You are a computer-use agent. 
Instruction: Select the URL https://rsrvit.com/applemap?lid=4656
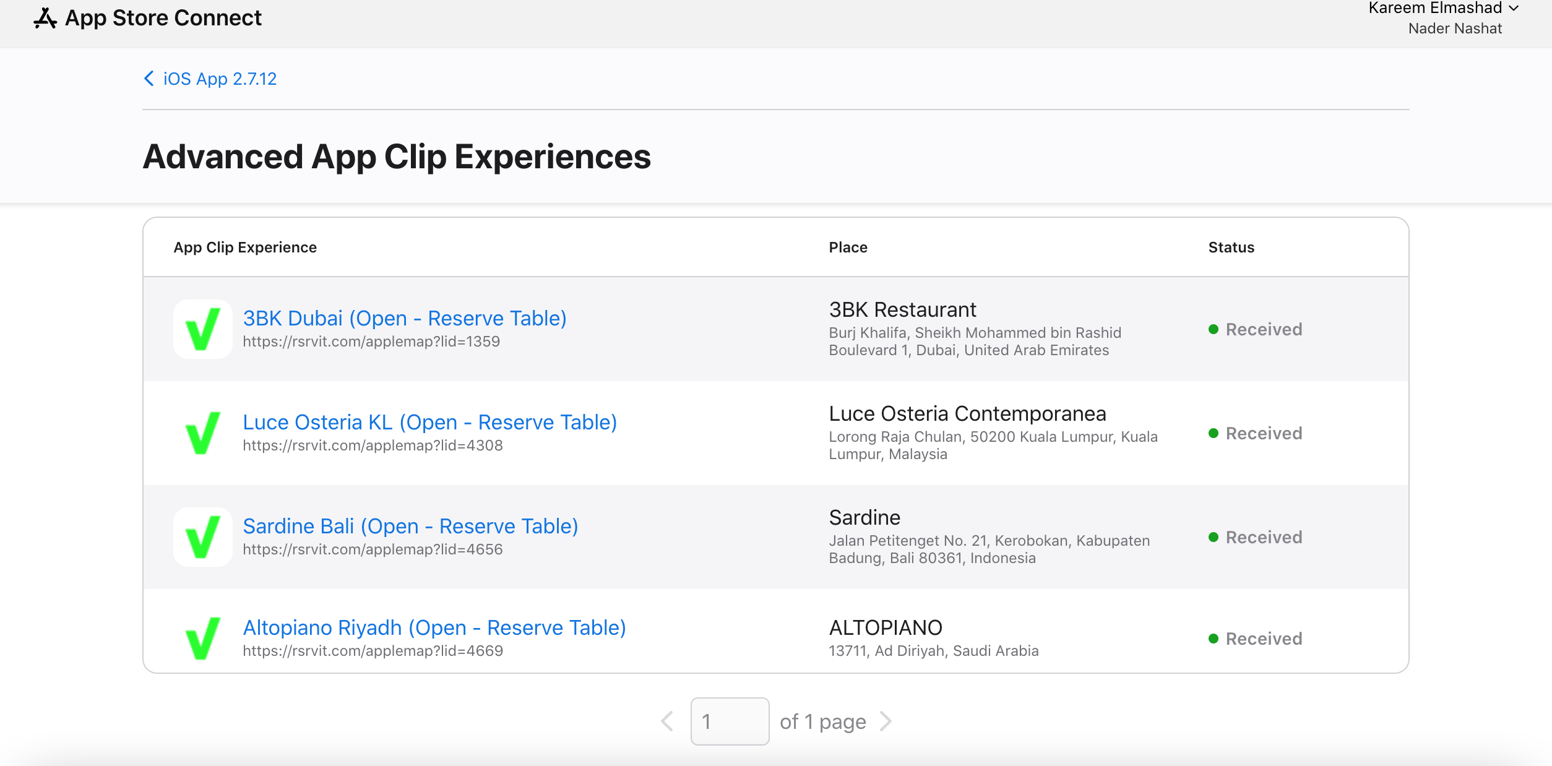click(373, 549)
